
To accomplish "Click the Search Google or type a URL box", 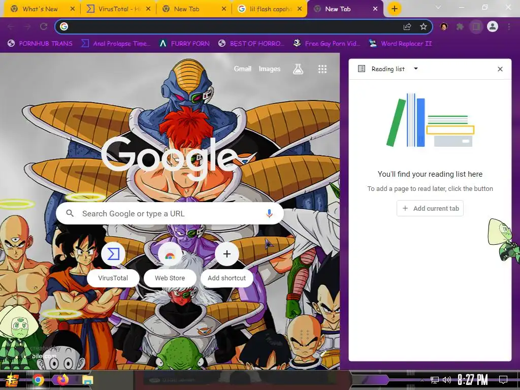I will tap(170, 214).
